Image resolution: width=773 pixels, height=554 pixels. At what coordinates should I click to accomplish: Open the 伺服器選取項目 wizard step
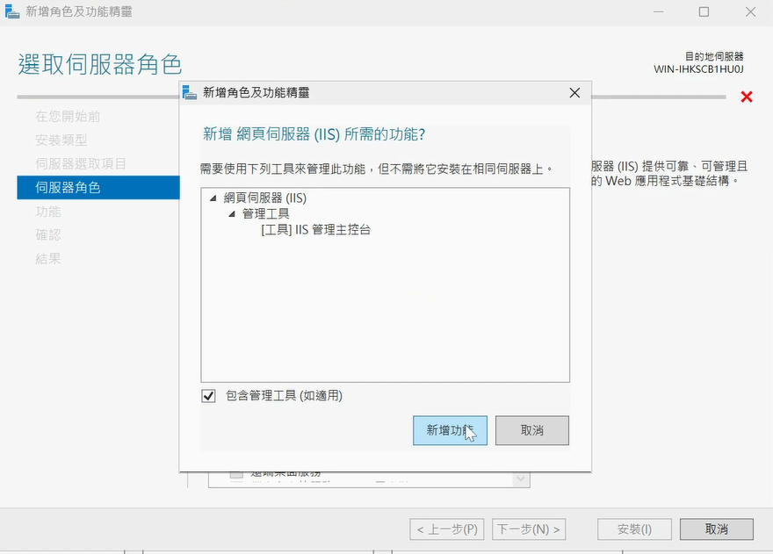80,163
